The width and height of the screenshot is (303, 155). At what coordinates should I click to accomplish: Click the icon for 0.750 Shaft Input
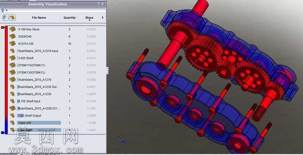click(12, 101)
